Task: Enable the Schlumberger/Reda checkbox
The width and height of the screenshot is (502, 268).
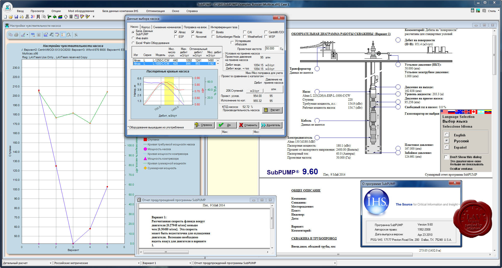Action: pos(213,36)
